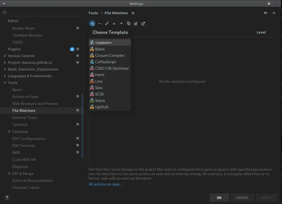Click the project-level icon beside File Watchers breadcrumb
Image resolution: width=282 pixels, height=204 pixels.
(133, 13)
